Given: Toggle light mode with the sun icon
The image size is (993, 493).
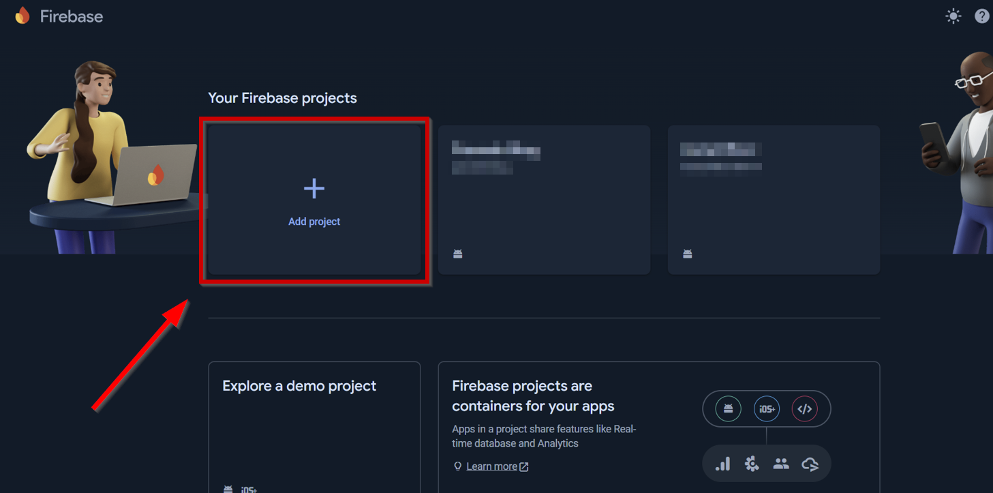Looking at the screenshot, I should click(x=953, y=15).
